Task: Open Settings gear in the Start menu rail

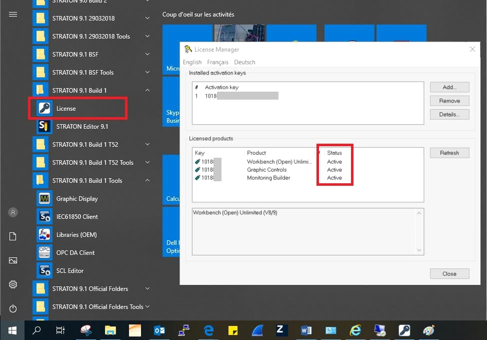Action: pyautogui.click(x=12, y=284)
